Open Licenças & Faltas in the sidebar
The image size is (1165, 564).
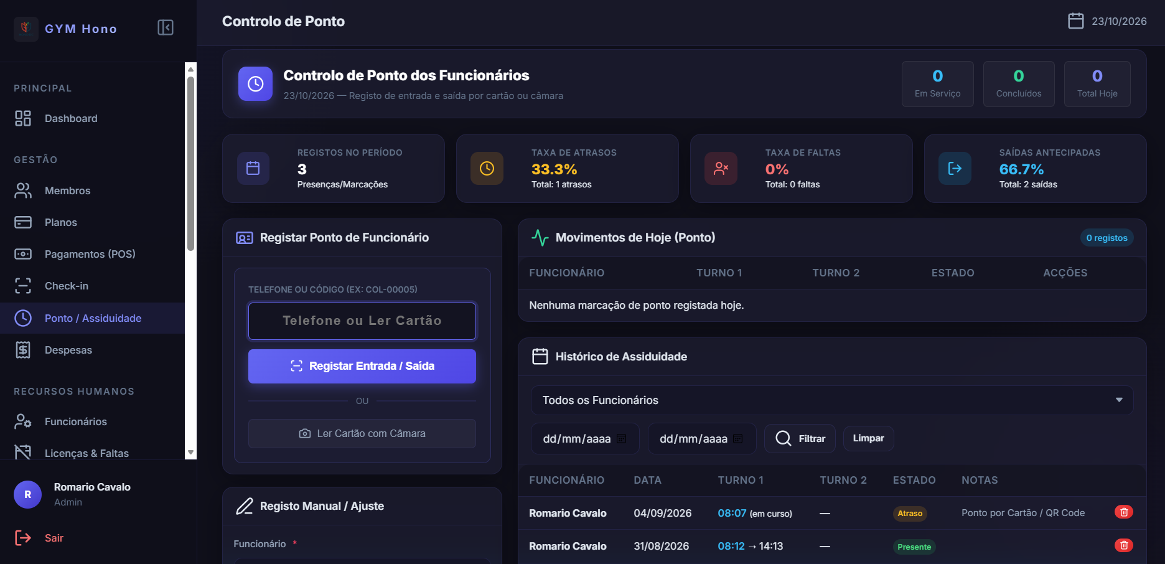click(92, 453)
